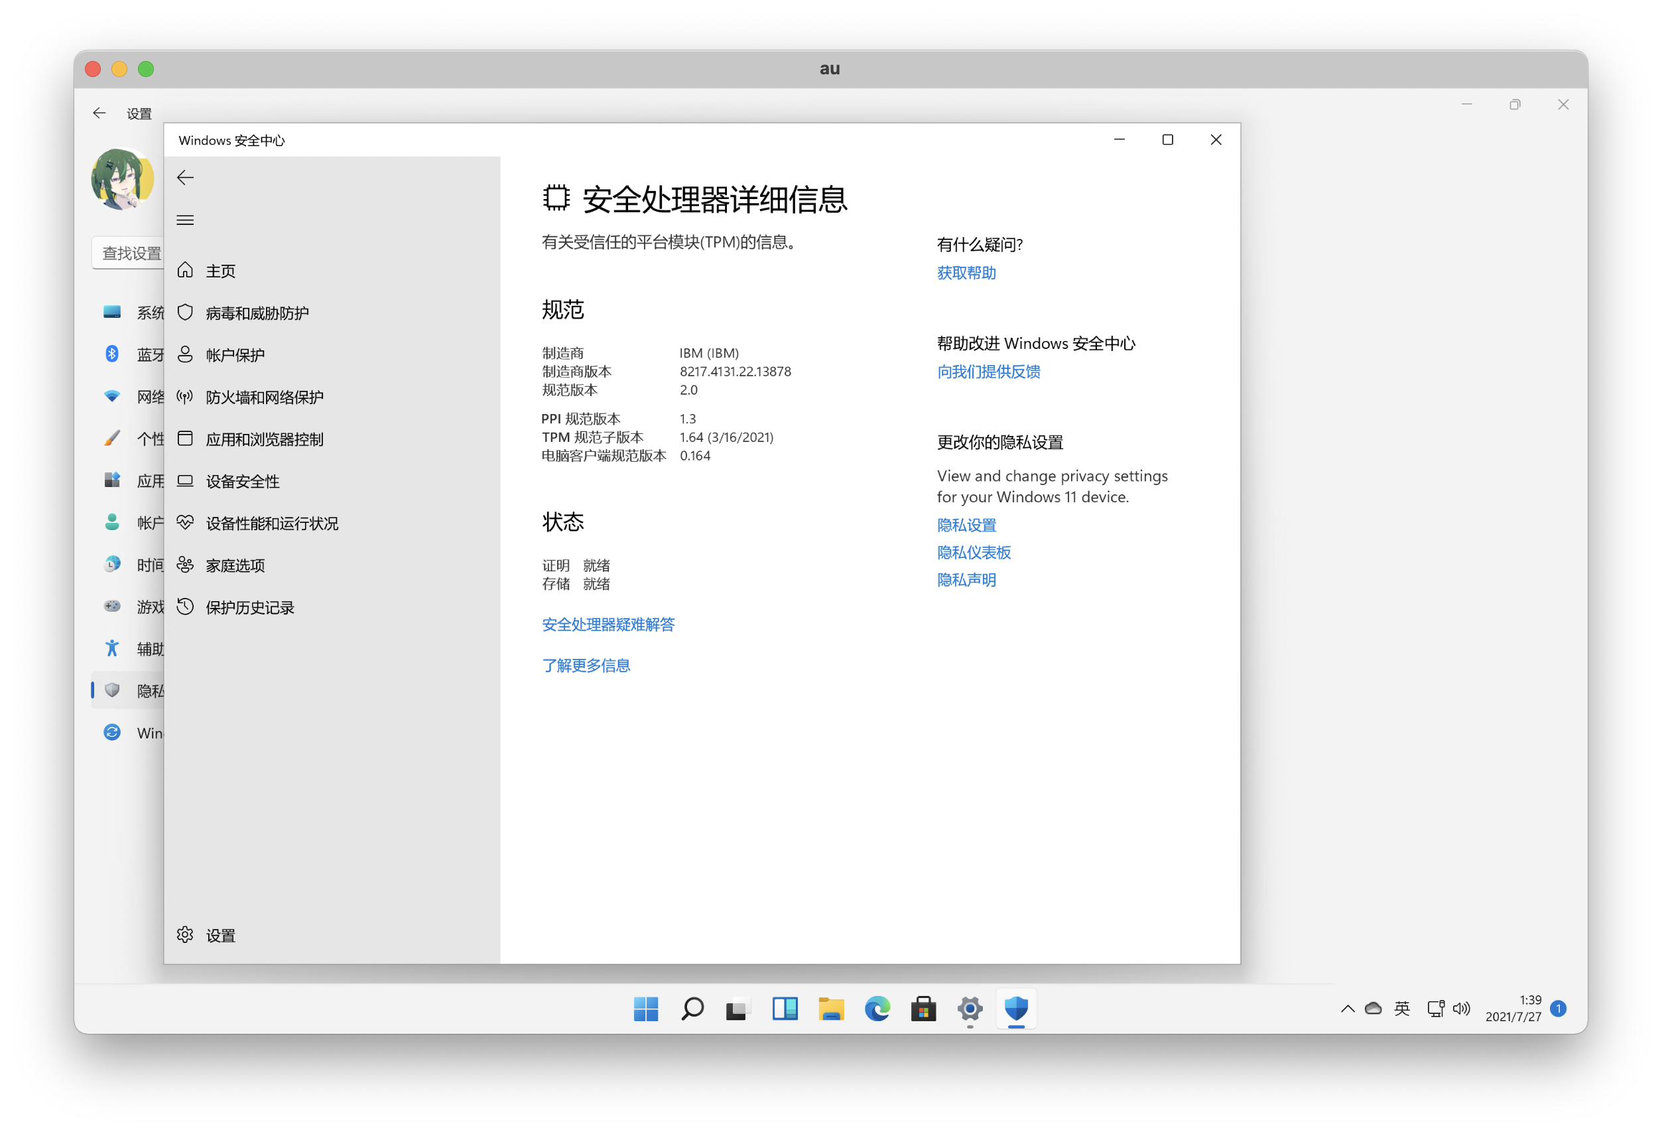Adjust system volume in taskbar
The width and height of the screenshot is (1662, 1132).
(1462, 1009)
